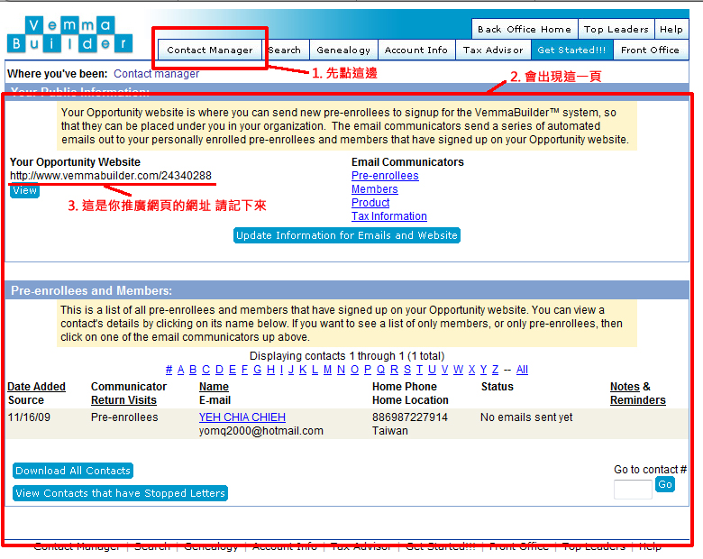Filter contacts by letter G
This screenshot has width=703, height=559.
pyautogui.click(x=258, y=370)
